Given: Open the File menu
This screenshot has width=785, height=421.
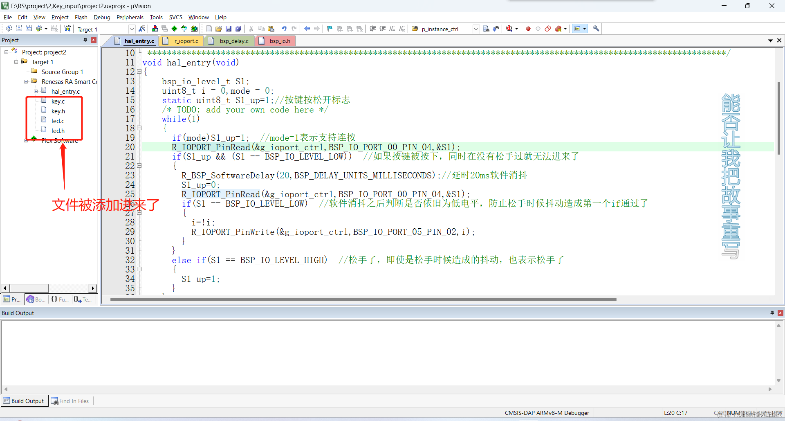Looking at the screenshot, I should pyautogui.click(x=8, y=17).
